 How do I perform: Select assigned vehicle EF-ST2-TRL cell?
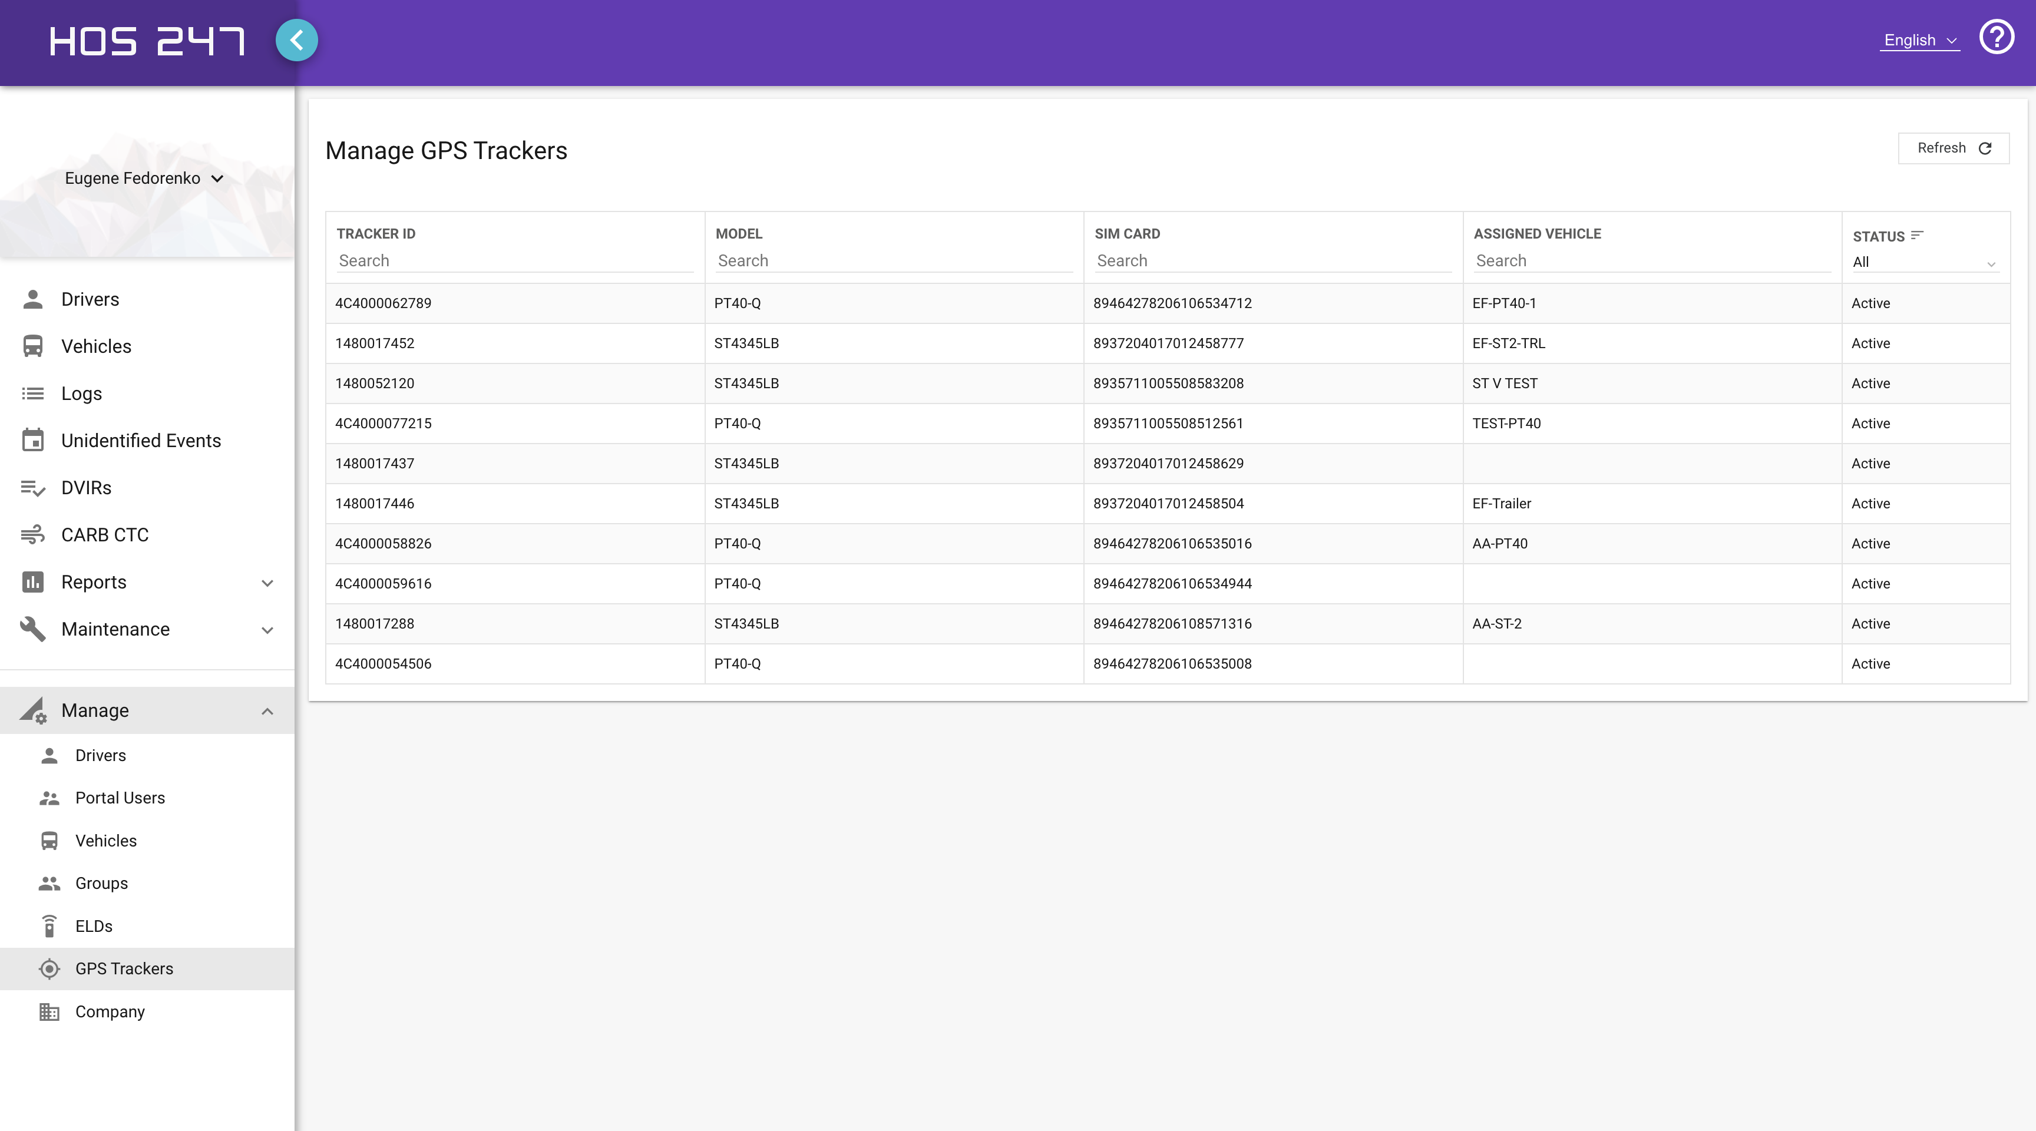(1652, 344)
